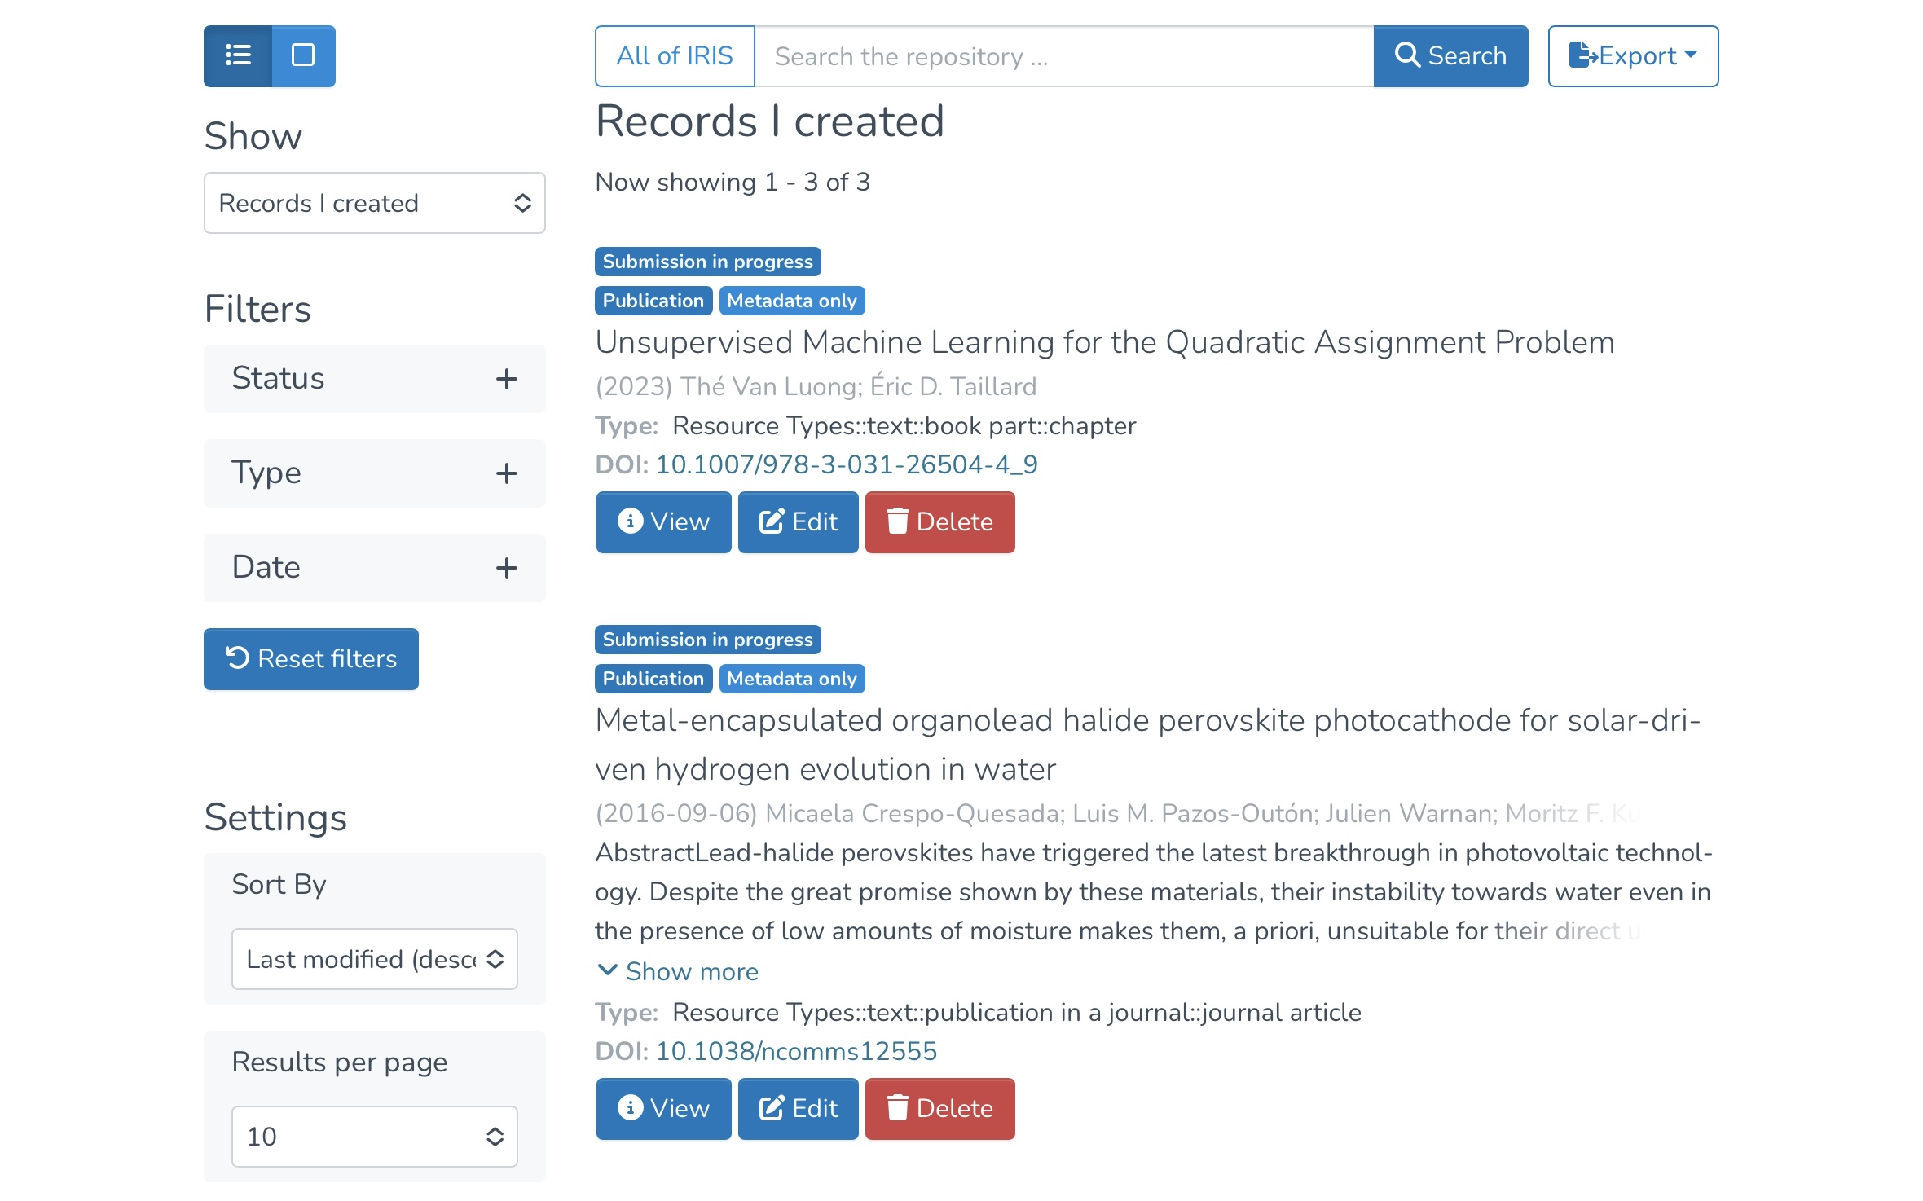Expand the Date filter plus icon
Image resolution: width=1923 pixels, height=1201 pixels.
tap(506, 568)
